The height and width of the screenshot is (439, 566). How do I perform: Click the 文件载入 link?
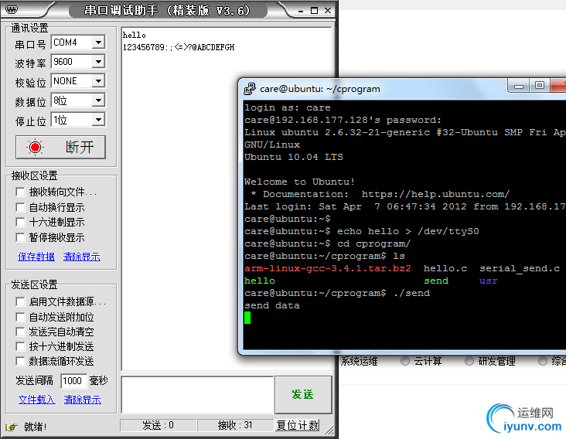(x=37, y=400)
